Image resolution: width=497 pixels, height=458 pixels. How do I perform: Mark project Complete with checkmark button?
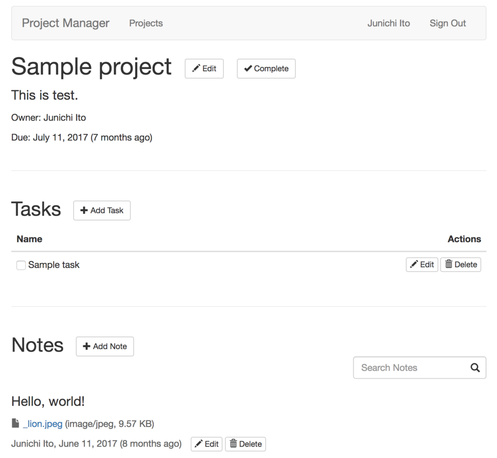266,68
